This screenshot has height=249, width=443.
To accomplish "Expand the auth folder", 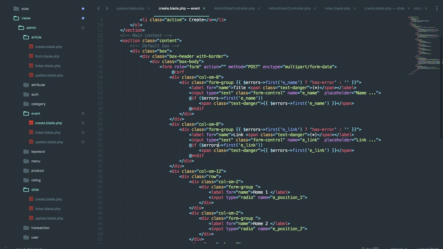I will [26, 94].
